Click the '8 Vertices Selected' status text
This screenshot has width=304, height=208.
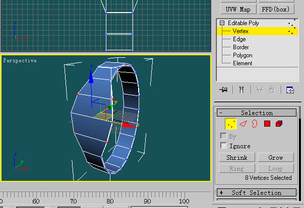pyautogui.click(x=268, y=178)
